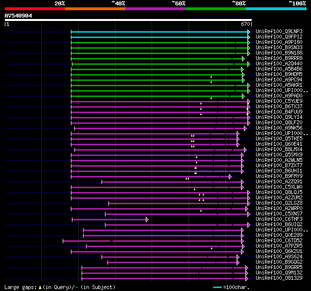The height and width of the screenshot is (291, 311).
Task: Select hit label UniRef100_B9N188
Action: [x=279, y=53]
